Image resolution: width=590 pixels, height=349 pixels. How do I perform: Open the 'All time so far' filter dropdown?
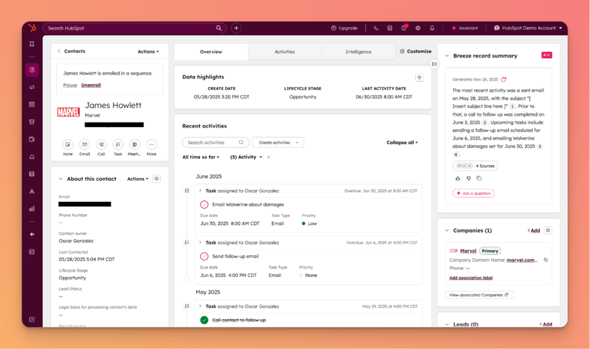click(201, 157)
